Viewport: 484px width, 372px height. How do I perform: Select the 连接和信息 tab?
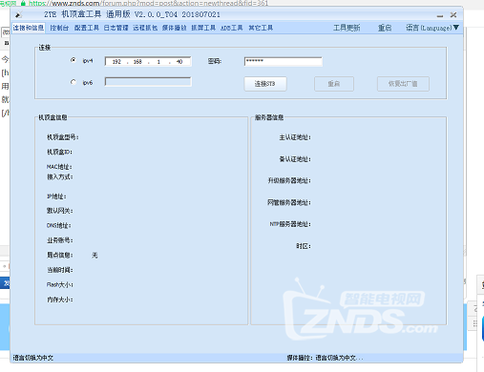pyautogui.click(x=29, y=28)
